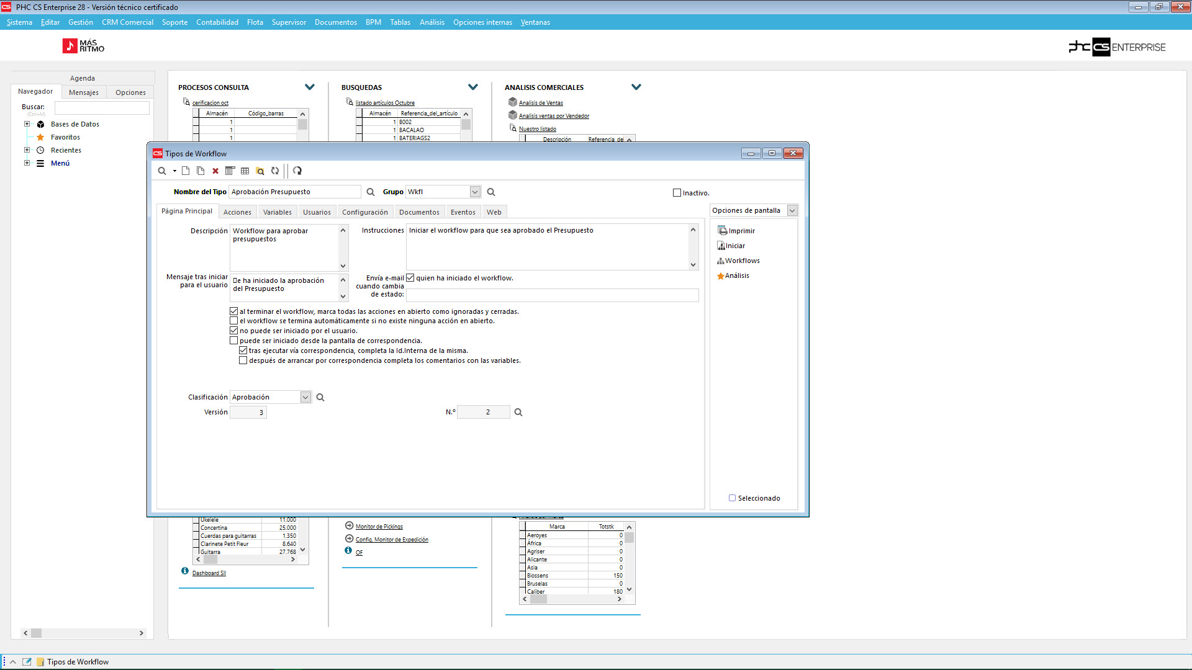Click the Más Ritmo logo
This screenshot has height=670, width=1192.
pos(83,46)
